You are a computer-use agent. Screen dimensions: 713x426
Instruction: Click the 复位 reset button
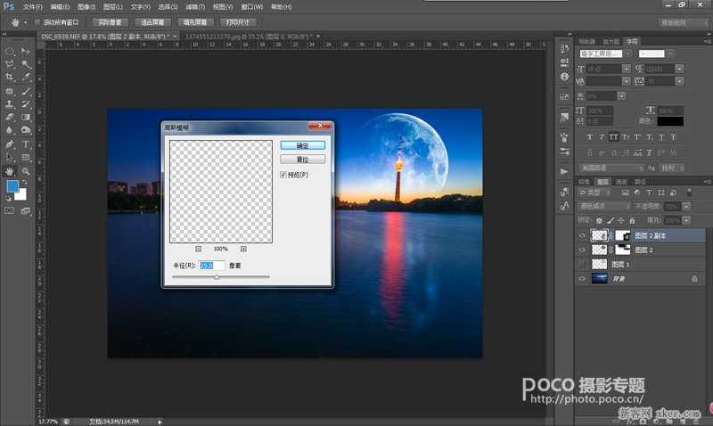[x=302, y=160]
